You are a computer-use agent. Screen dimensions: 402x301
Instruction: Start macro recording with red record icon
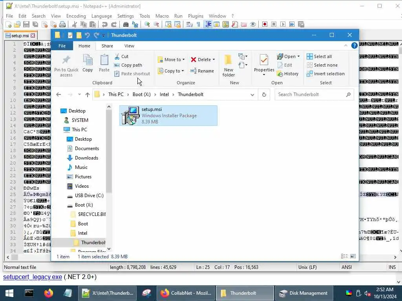[x=265, y=24]
